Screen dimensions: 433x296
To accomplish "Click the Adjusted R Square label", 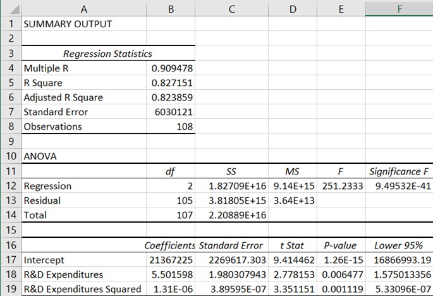I will coord(63,97).
